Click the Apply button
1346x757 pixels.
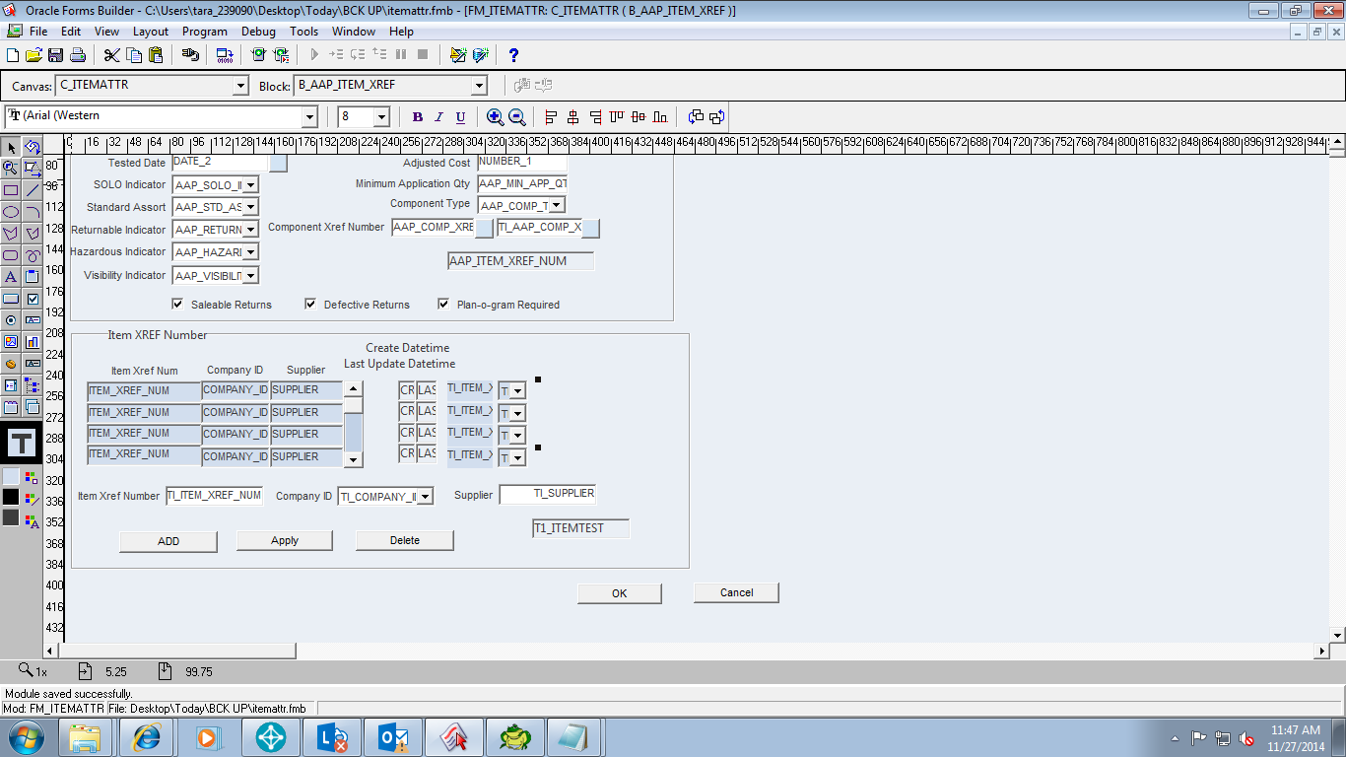(285, 540)
